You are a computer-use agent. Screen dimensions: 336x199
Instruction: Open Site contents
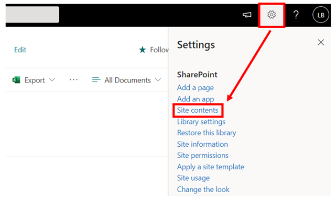click(198, 110)
